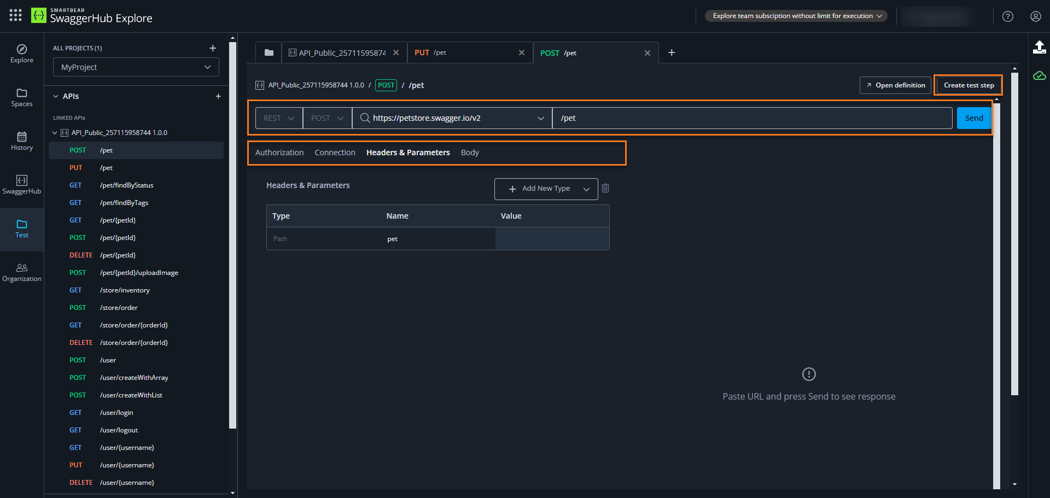Click the Send button
1050x498 pixels.
(974, 118)
